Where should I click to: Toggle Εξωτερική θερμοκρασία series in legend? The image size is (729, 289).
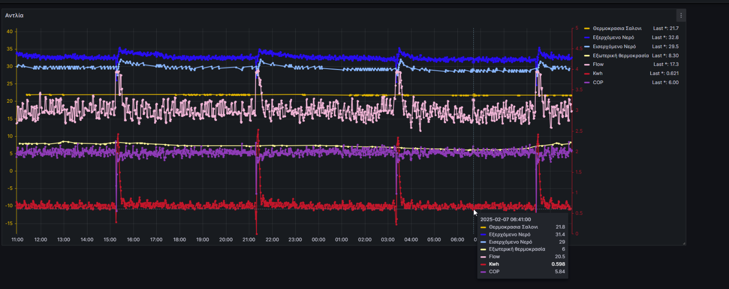pyautogui.click(x=621, y=55)
